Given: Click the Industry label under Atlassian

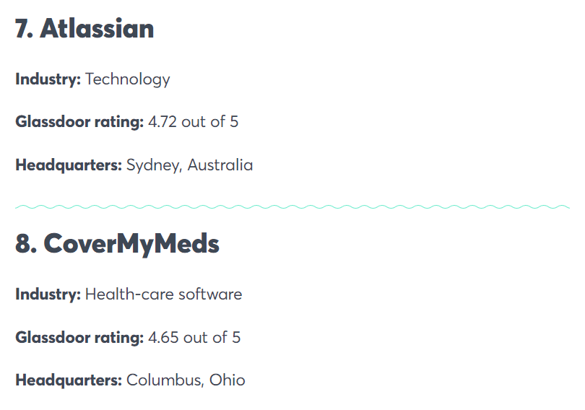Looking at the screenshot, I should [48, 79].
